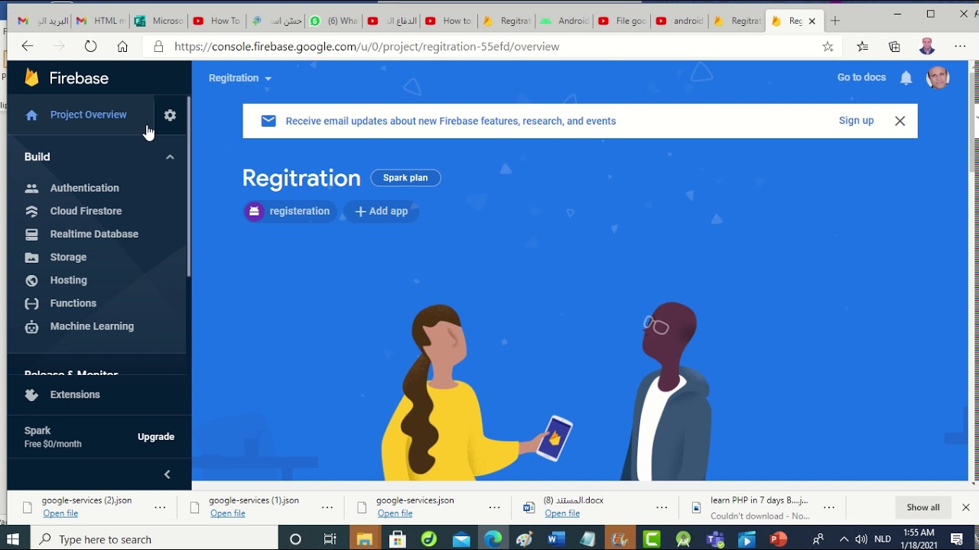
Task: Switch to the HTML Gmail tab
Action: pos(101,21)
